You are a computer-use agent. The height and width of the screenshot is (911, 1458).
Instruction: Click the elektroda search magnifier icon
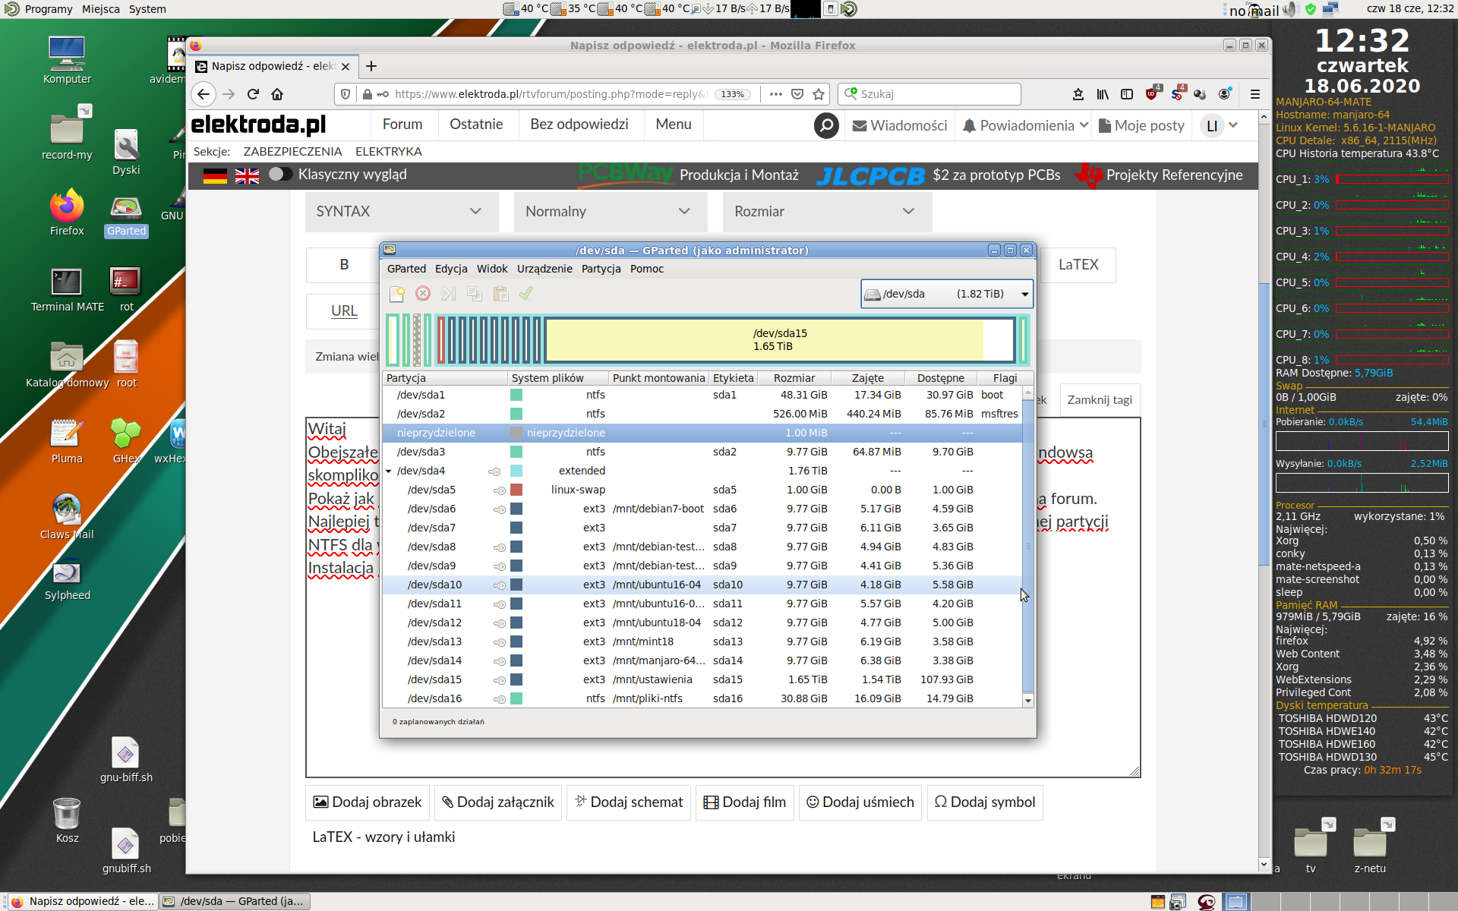(826, 125)
